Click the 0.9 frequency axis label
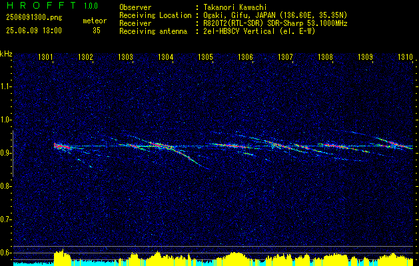The width and height of the screenshot is (419, 266). pyautogui.click(x=6, y=153)
